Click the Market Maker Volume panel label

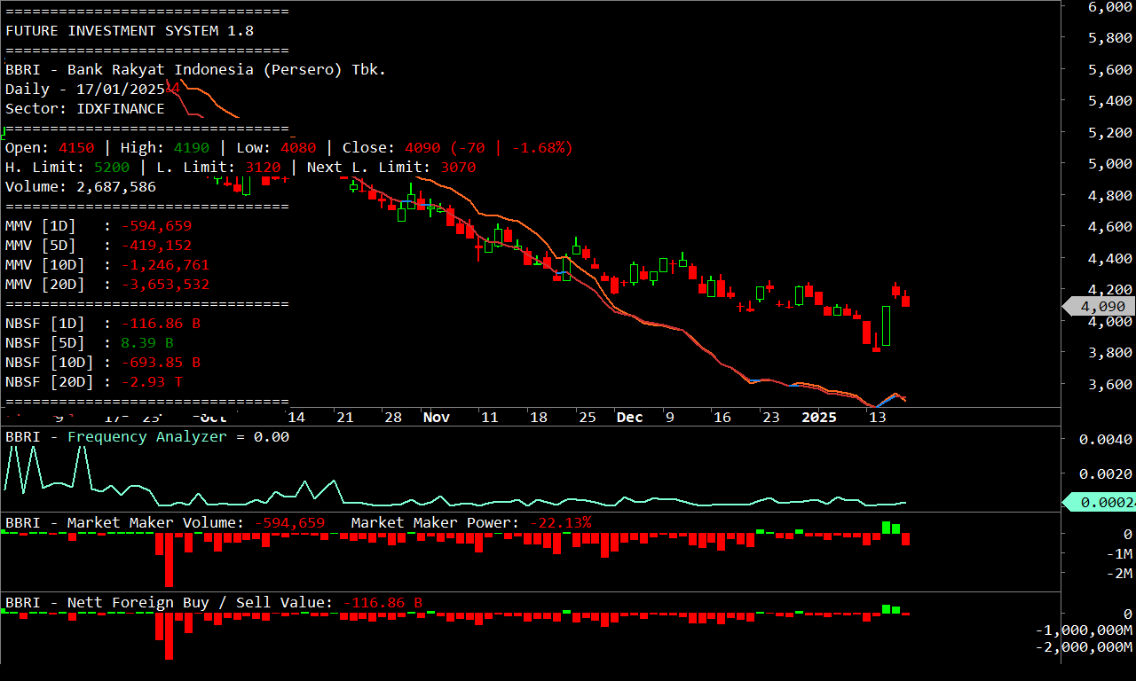tap(125, 522)
